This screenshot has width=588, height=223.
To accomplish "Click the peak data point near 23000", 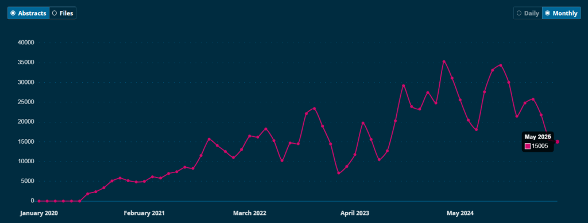I will (x=314, y=109).
